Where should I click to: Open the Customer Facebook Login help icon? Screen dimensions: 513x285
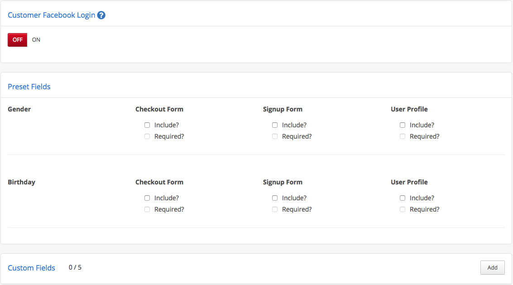point(101,15)
